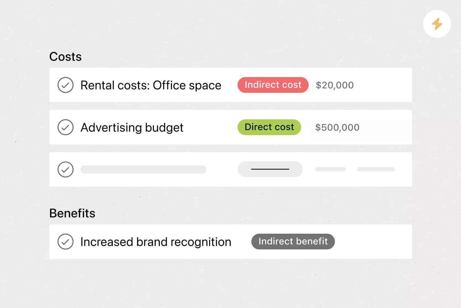Select the empty dash tag in placeholder row
461x308 pixels.
(x=270, y=169)
